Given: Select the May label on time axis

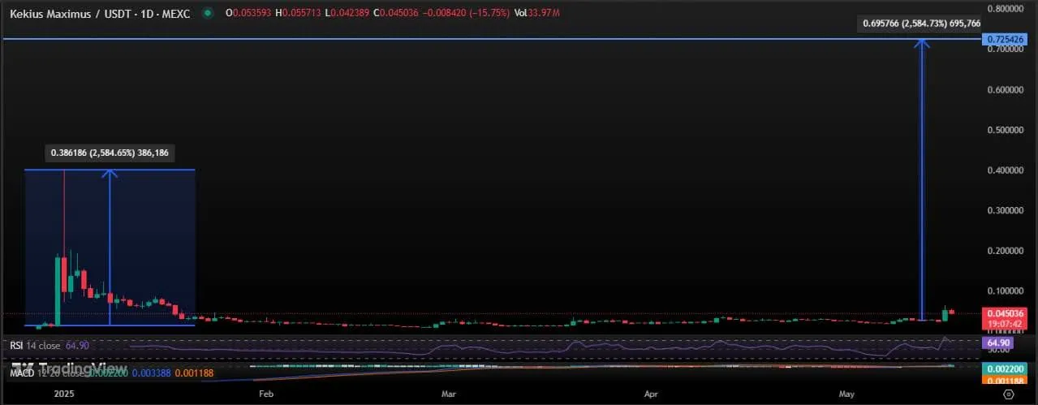Looking at the screenshot, I should [x=846, y=394].
